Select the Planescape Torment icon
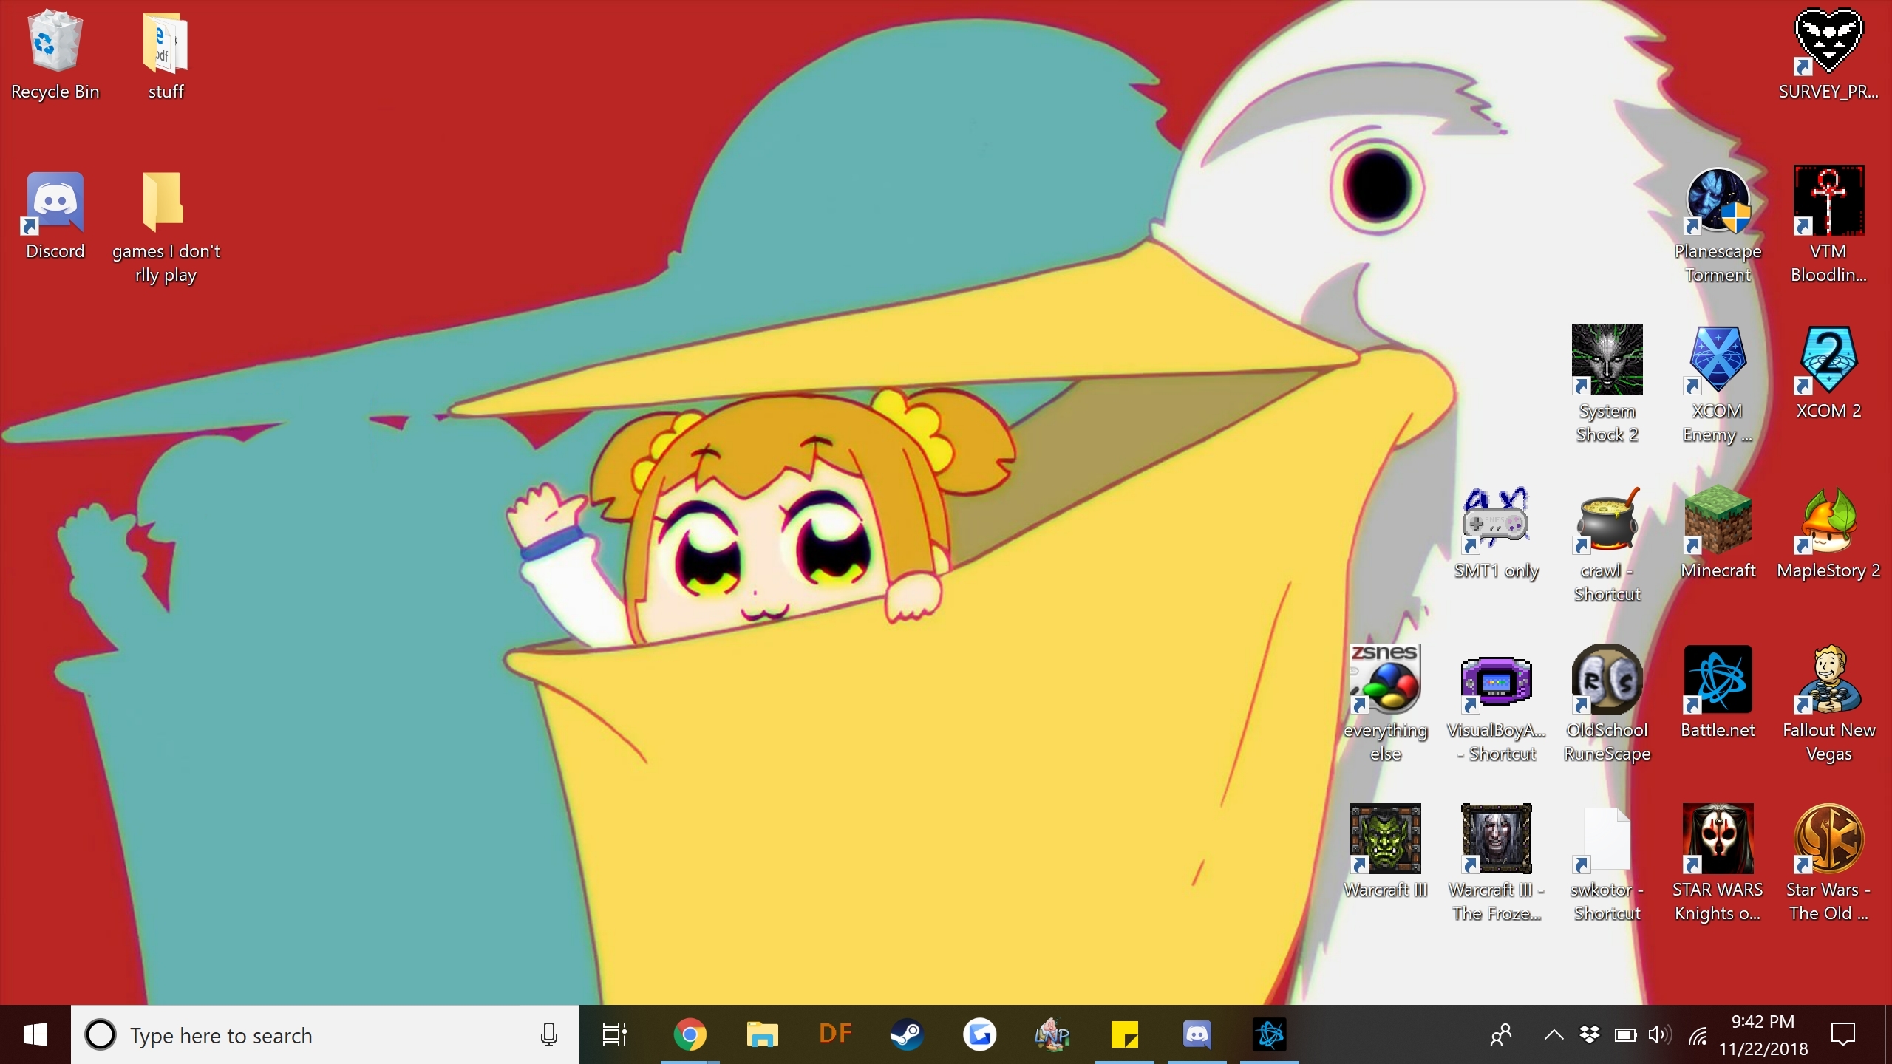The width and height of the screenshot is (1892, 1064). point(1718,225)
